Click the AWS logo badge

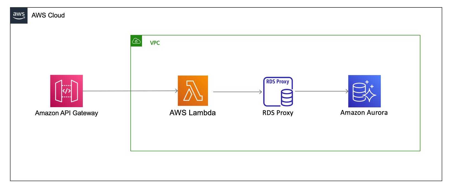point(19,15)
